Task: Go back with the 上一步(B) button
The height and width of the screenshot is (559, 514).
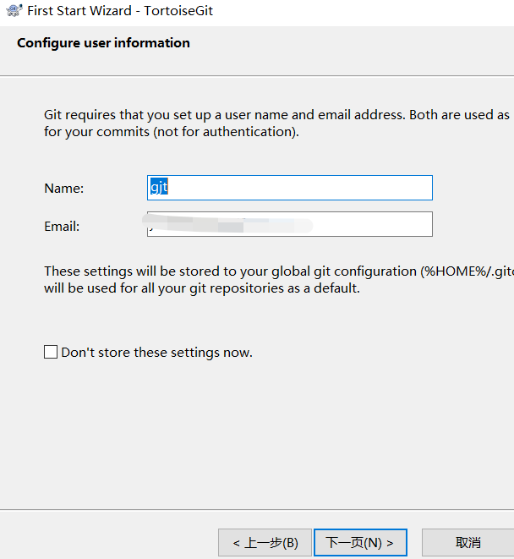Action: click(265, 543)
